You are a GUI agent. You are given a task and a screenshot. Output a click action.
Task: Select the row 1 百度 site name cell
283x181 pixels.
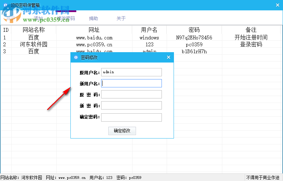(34, 37)
